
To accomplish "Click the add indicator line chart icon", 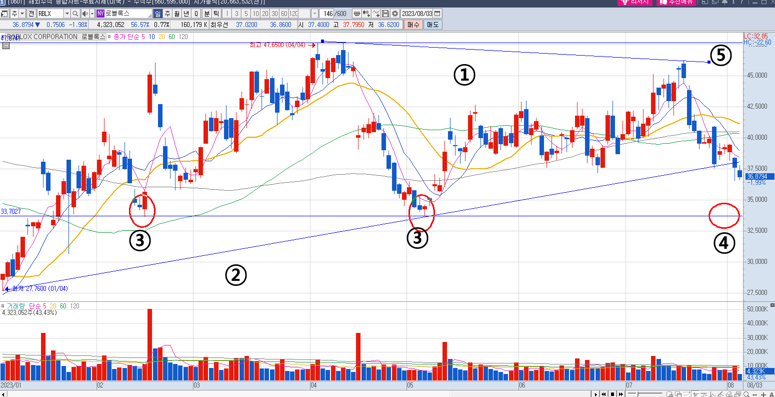I will pos(376,14).
